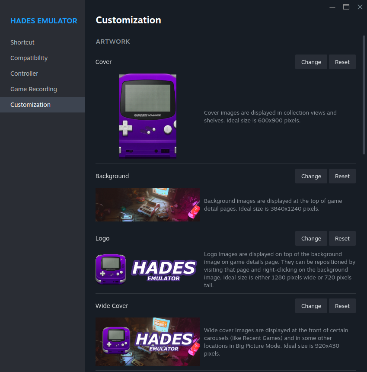
Task: Click the Wide Cover preview image
Action: pyautogui.click(x=147, y=341)
